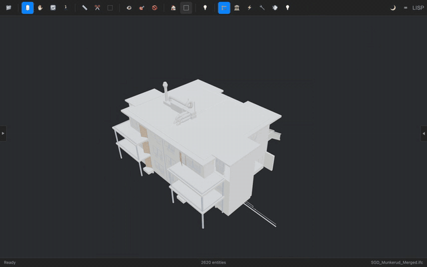Activate the orbit rotate tool
The height and width of the screenshot is (267, 427).
[x=53, y=7]
